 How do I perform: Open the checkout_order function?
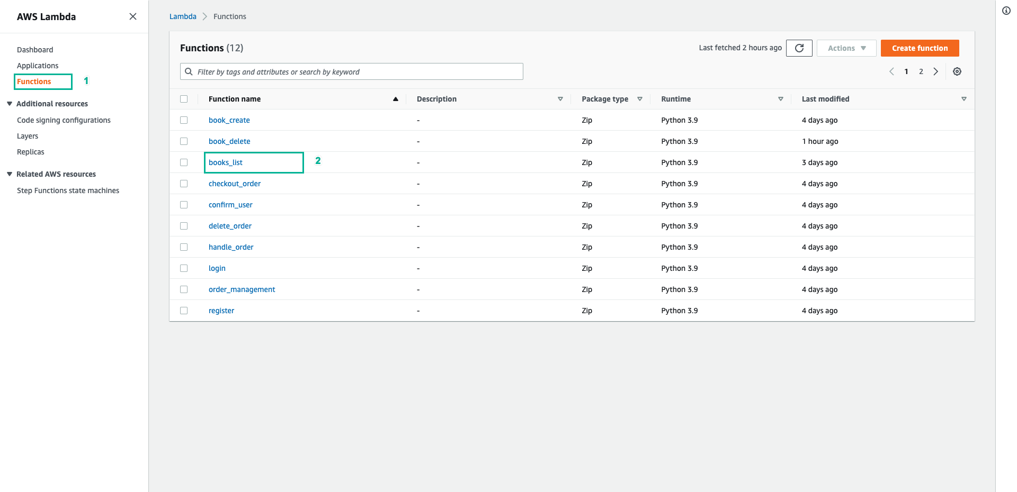235,184
